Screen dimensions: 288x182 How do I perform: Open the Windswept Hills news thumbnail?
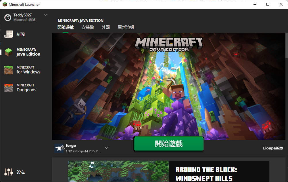118,171
